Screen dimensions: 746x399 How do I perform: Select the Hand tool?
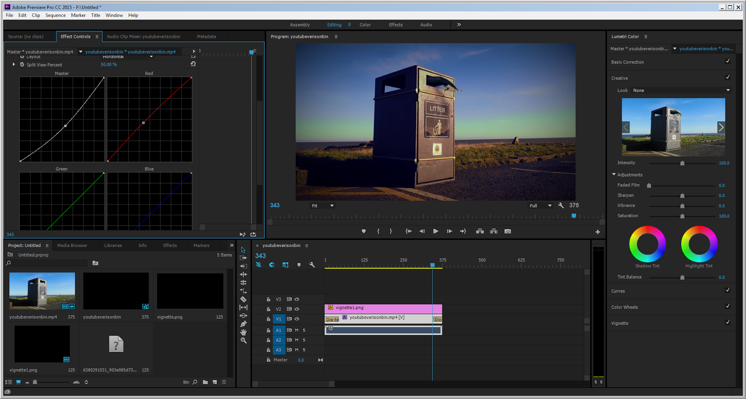pyautogui.click(x=243, y=332)
